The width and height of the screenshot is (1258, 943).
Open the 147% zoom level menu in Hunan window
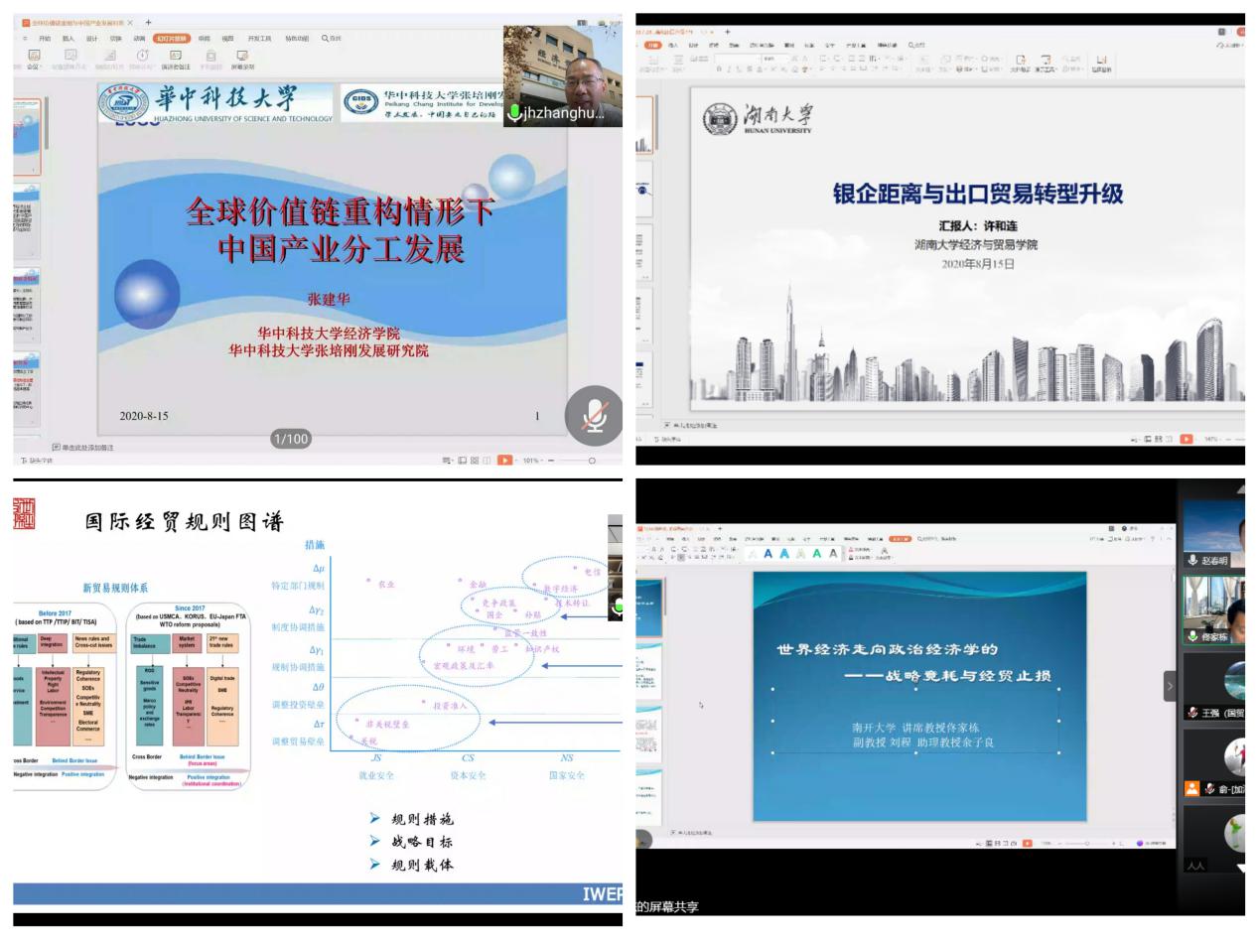(x=1211, y=439)
